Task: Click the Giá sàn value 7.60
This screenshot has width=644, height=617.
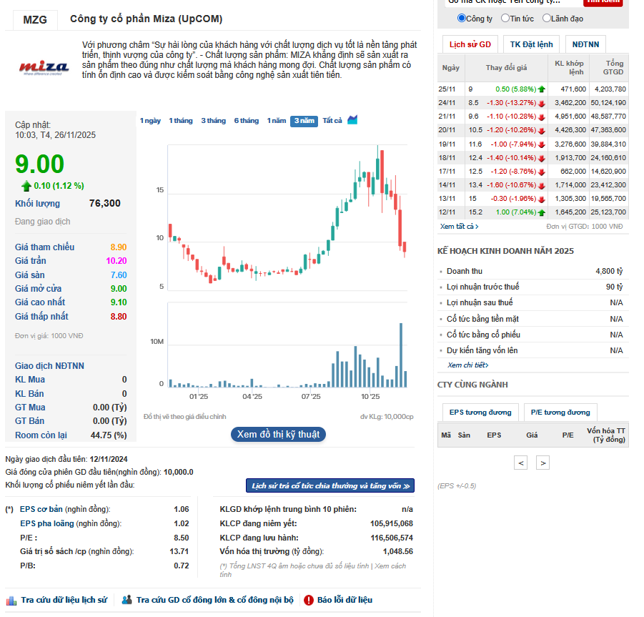Action: click(118, 275)
